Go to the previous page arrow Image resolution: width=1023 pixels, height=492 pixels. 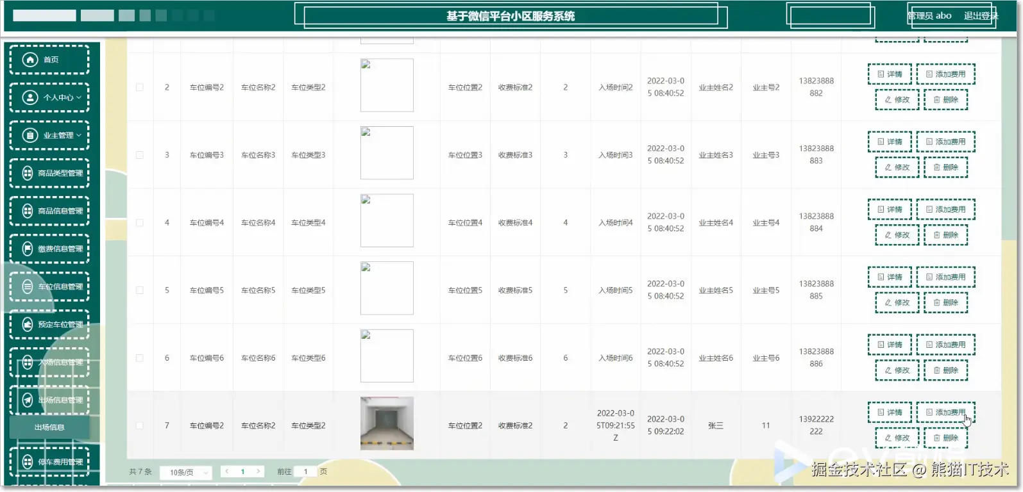click(x=227, y=471)
